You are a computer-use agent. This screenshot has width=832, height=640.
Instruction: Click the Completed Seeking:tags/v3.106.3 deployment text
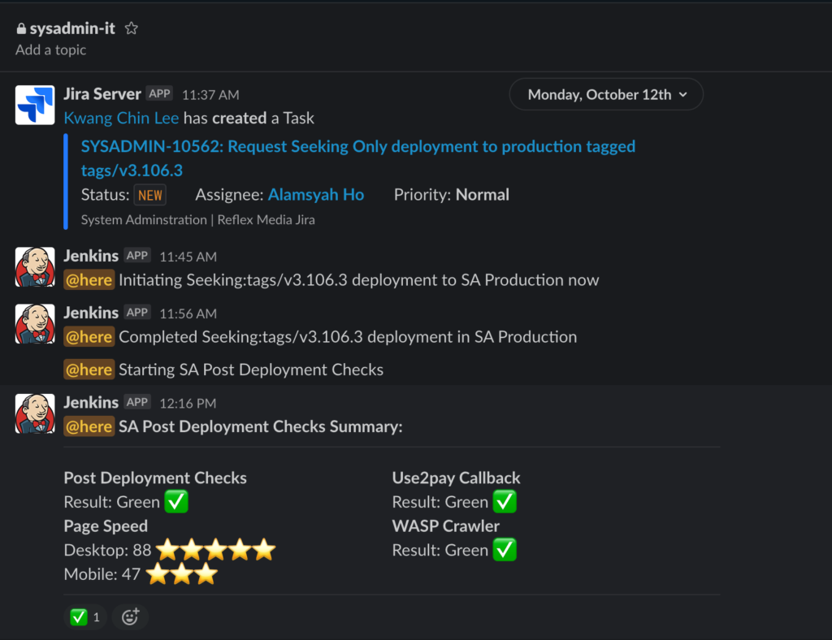[x=348, y=337]
